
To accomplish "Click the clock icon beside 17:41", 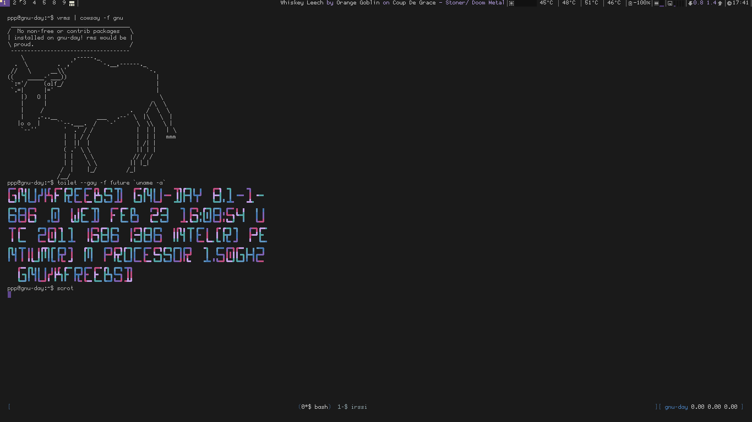I will point(729,3).
